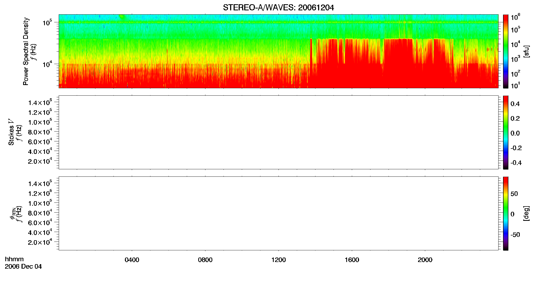Click the power spectral density spectrogram

tap(278, 51)
